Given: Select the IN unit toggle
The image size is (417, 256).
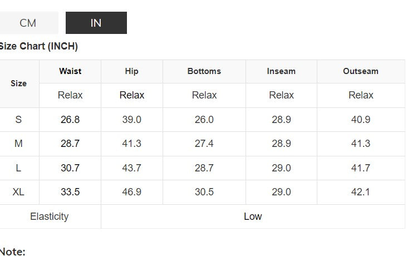Looking at the screenshot, I should click(x=96, y=23).
